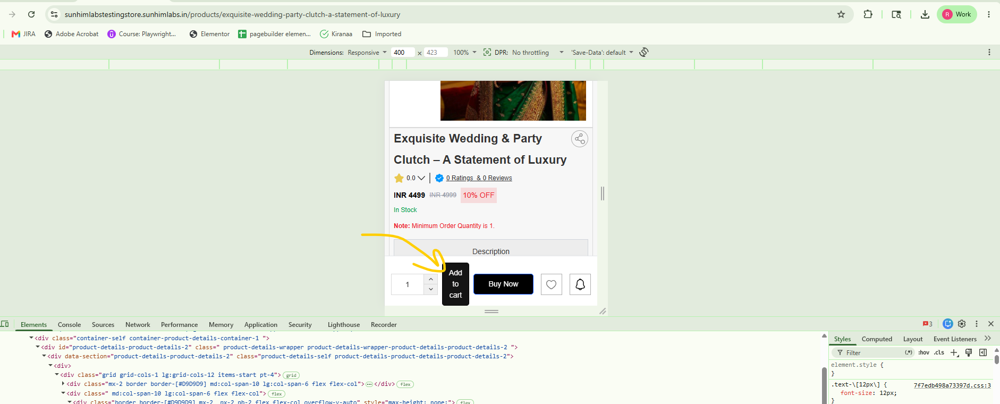Open DevTools settings gear
The image size is (1000, 404).
tap(962, 324)
